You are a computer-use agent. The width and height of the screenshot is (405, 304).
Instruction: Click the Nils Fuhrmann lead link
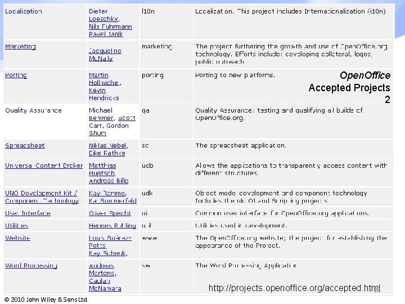[110, 26]
